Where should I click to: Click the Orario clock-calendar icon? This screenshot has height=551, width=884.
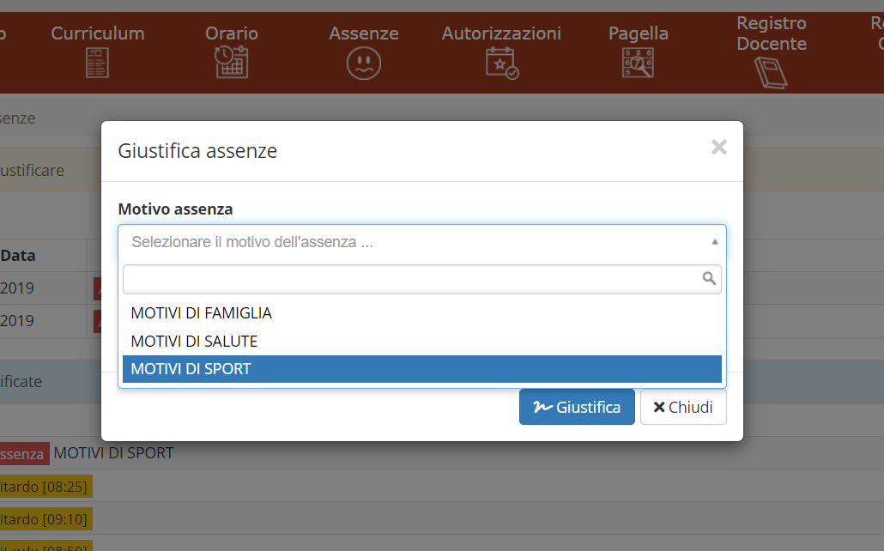pyautogui.click(x=231, y=64)
